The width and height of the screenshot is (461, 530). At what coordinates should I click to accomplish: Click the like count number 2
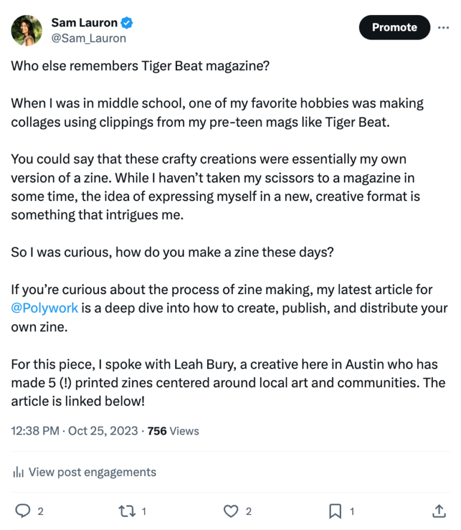[x=249, y=511]
